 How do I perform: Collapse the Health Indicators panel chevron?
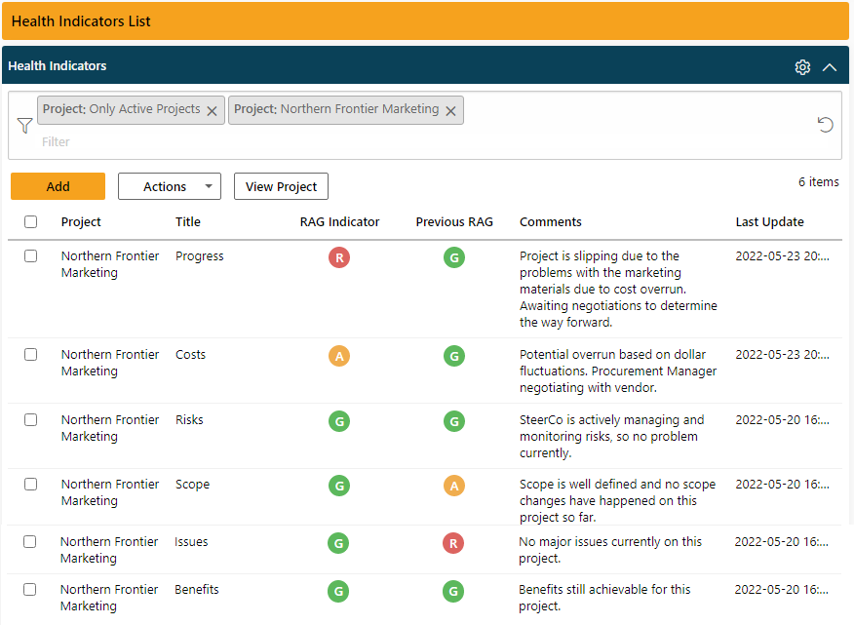point(830,66)
